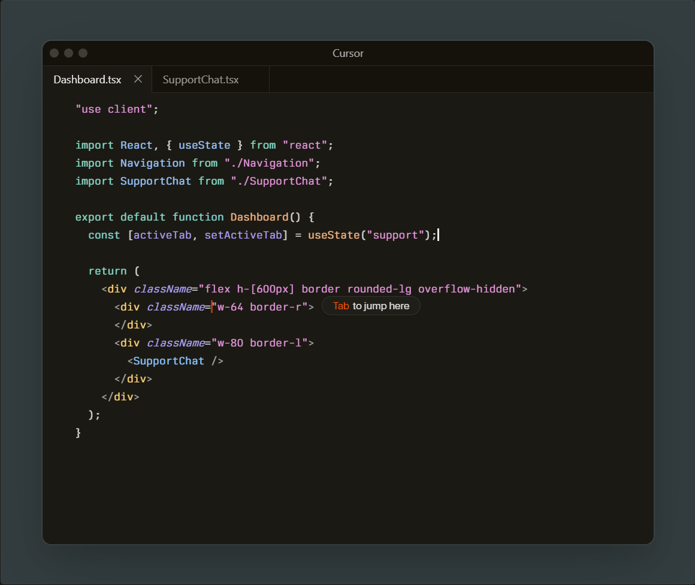Click useState inside the React import braces
The image size is (695, 585).
pos(204,145)
